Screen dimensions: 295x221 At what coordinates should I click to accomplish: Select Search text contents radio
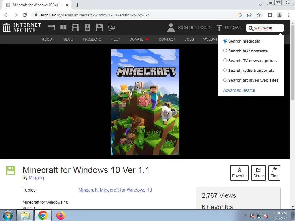point(225,51)
